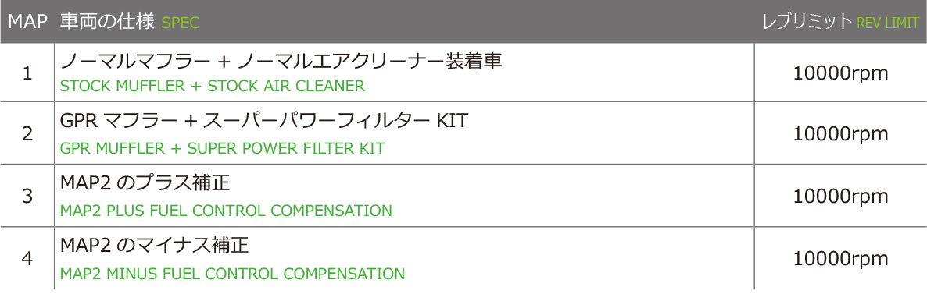927x301 pixels.
Task: Click MAP2 MINUS FUEL CONTROL COMPENSATION text
Action: click(x=232, y=274)
